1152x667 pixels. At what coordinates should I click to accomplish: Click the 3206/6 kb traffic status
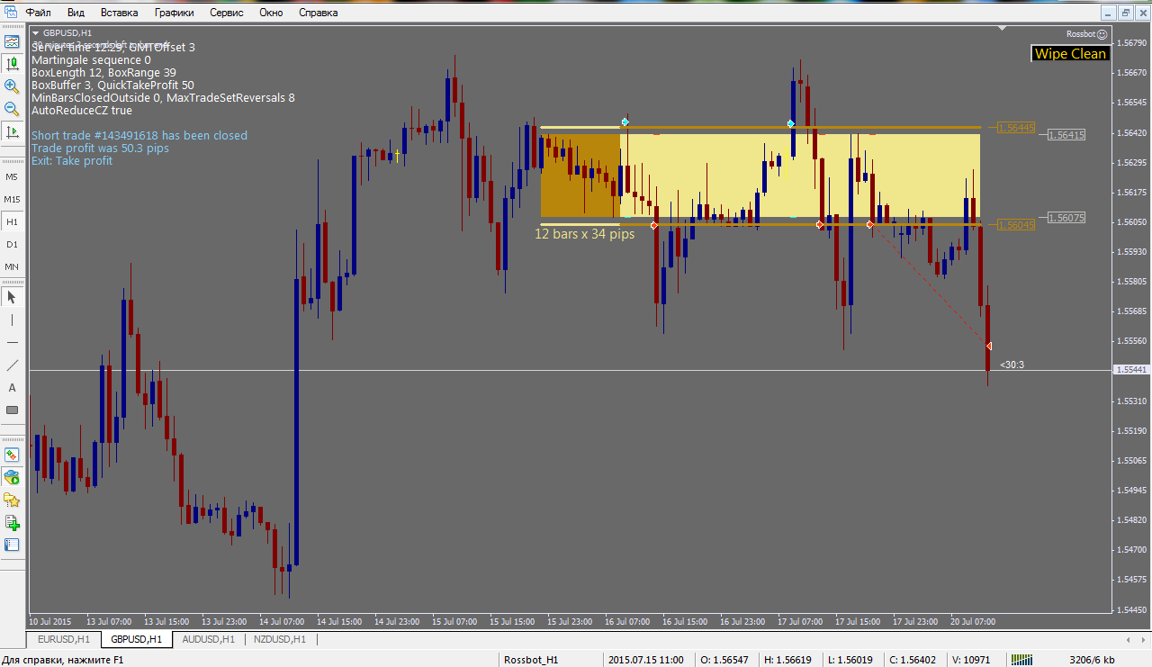pyautogui.click(x=1092, y=660)
